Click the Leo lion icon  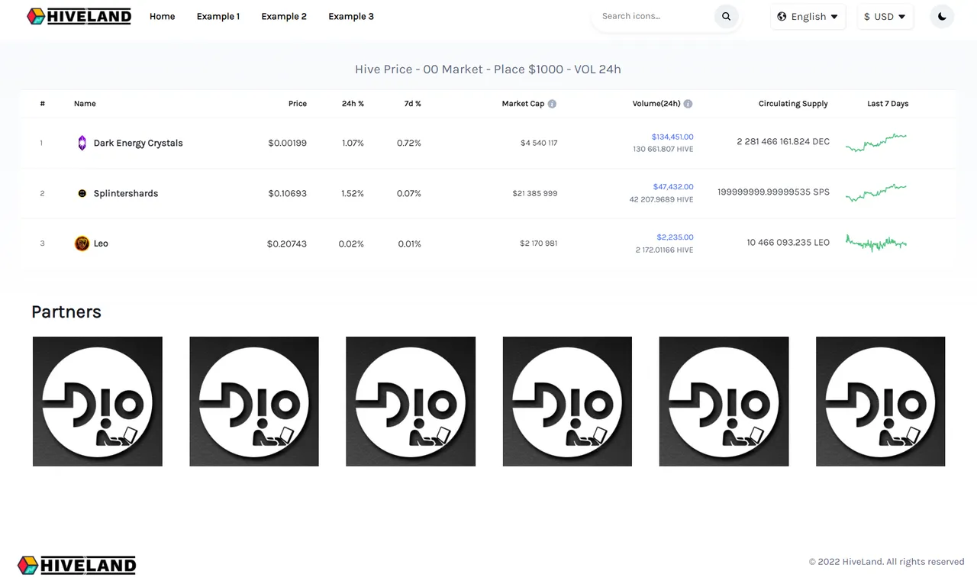pos(82,244)
